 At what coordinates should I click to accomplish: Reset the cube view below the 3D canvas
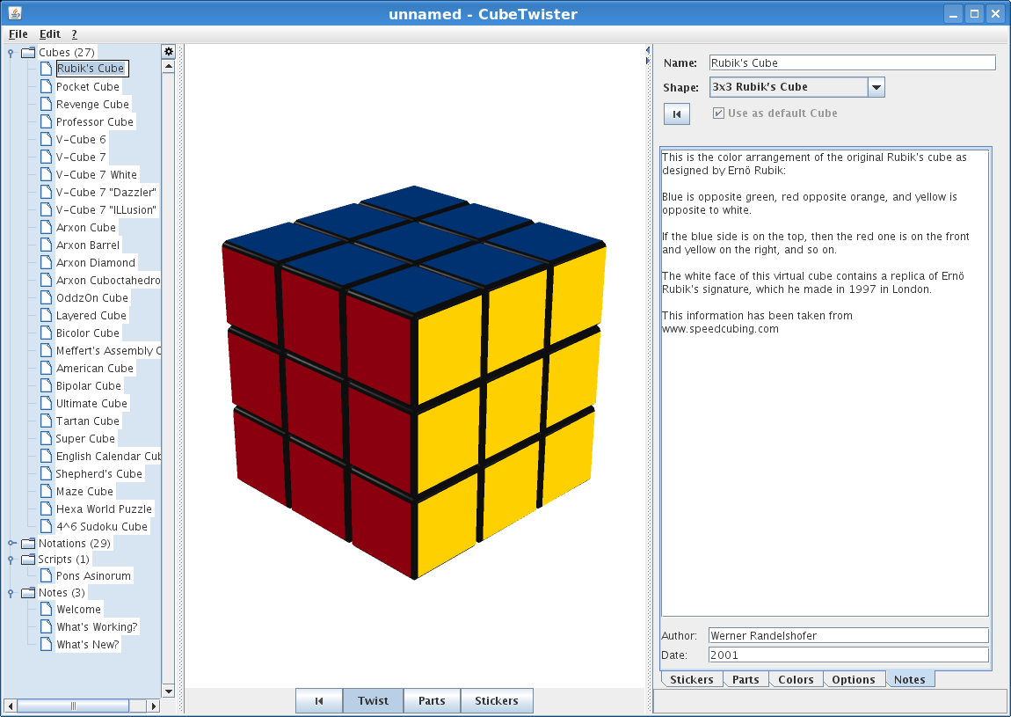coord(318,701)
